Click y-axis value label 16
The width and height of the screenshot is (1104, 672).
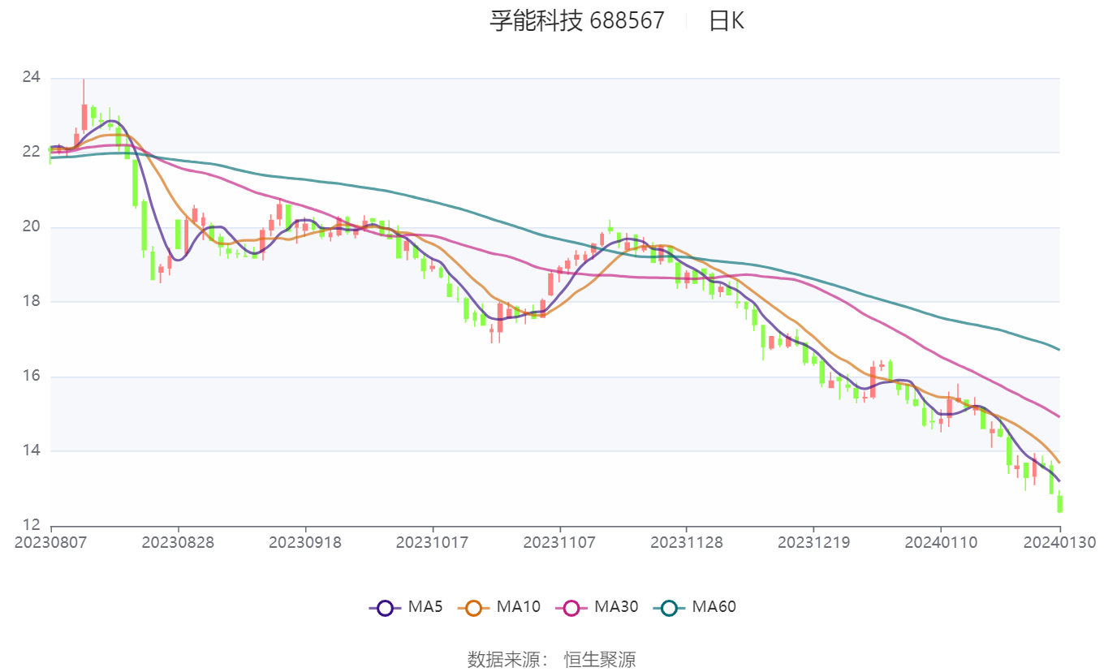[x=31, y=377]
